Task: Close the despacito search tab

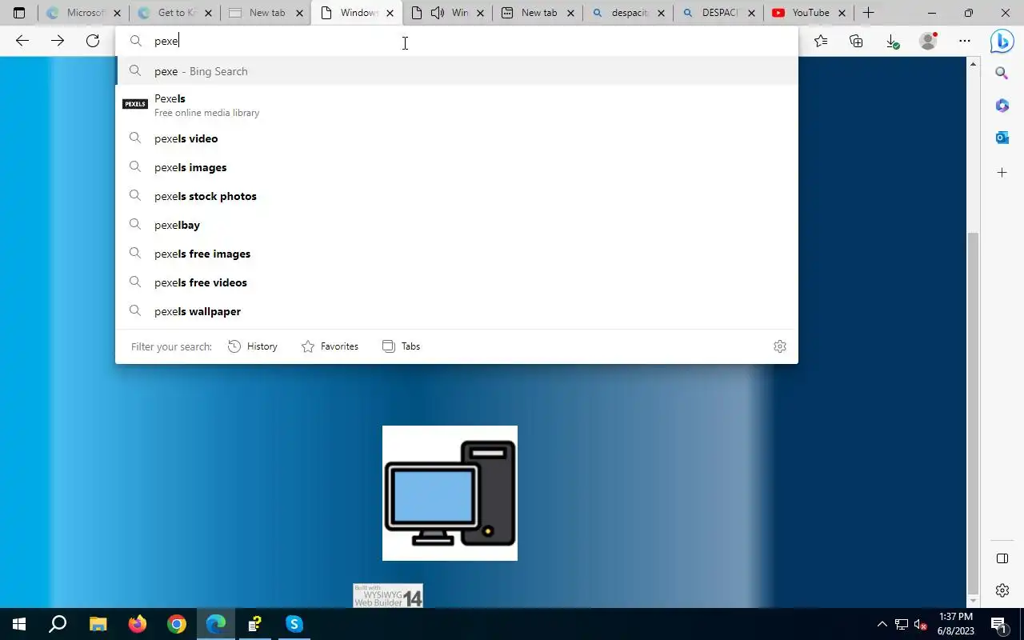Action: (x=661, y=13)
